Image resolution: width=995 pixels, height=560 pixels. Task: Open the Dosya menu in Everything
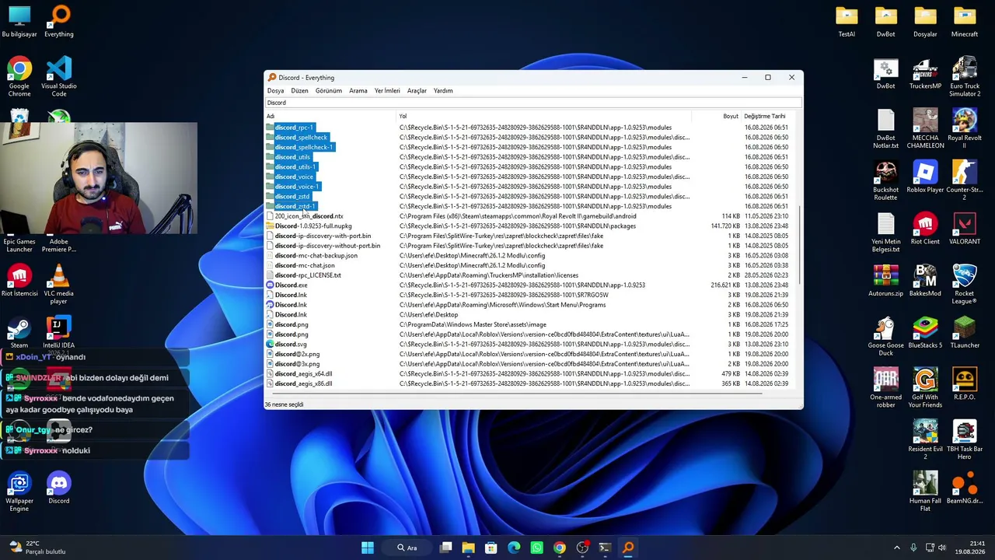[275, 90]
